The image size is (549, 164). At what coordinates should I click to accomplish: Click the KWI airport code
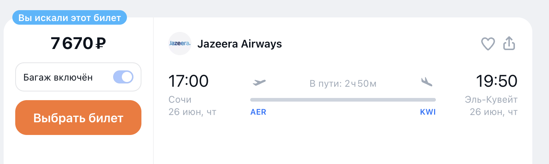428,112
